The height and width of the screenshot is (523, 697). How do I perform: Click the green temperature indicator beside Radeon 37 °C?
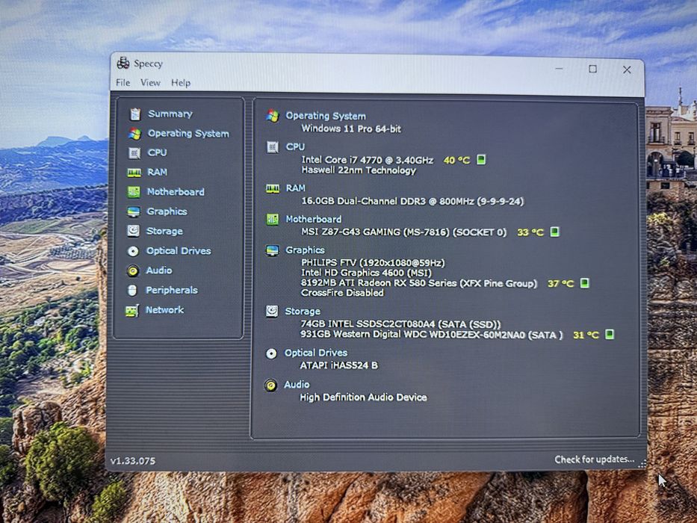point(584,283)
